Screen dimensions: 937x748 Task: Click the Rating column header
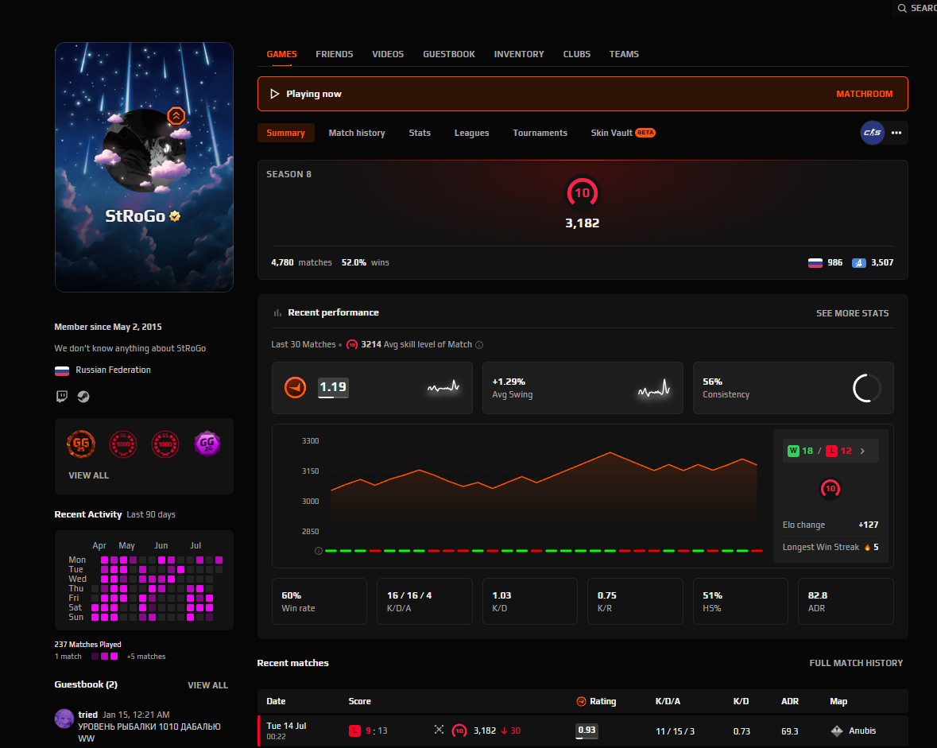click(596, 701)
